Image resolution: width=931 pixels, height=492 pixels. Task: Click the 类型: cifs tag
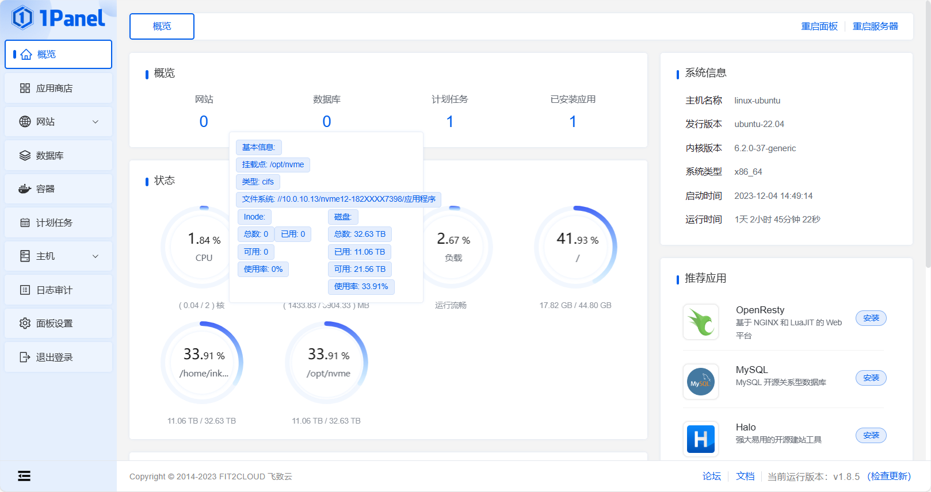[258, 182]
